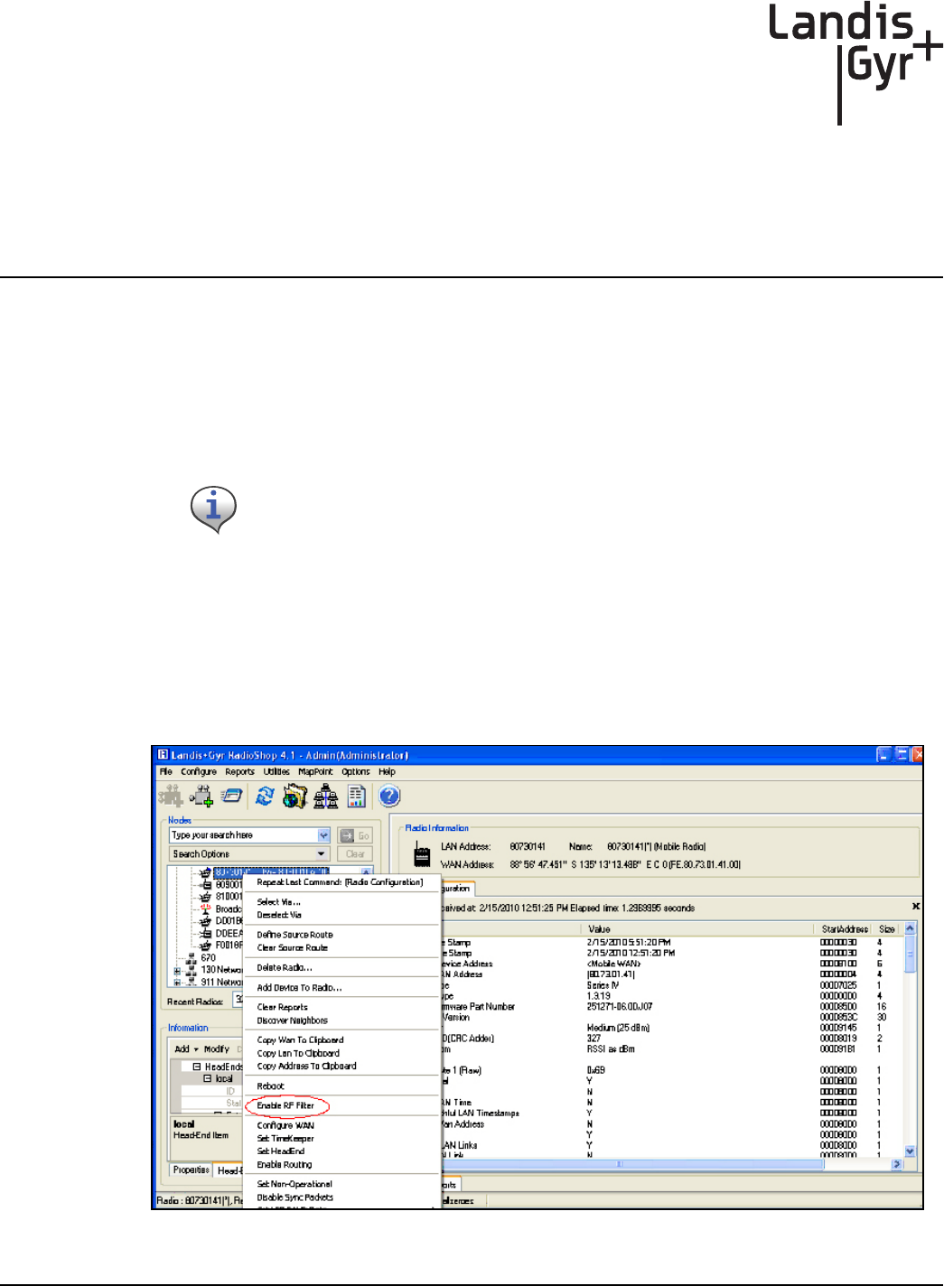Click the Add Radio toolbar icon with green plus
The width and height of the screenshot is (944, 1286).
tap(201, 796)
